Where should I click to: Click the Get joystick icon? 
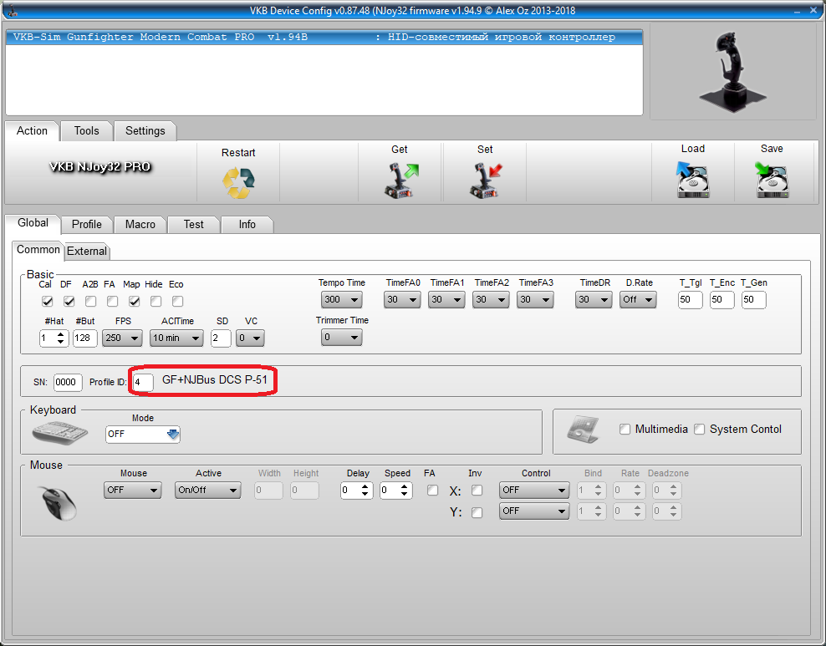400,181
